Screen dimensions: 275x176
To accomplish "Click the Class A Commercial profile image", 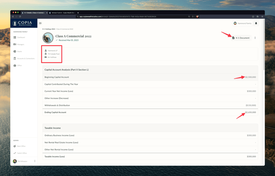I will (48, 38).
